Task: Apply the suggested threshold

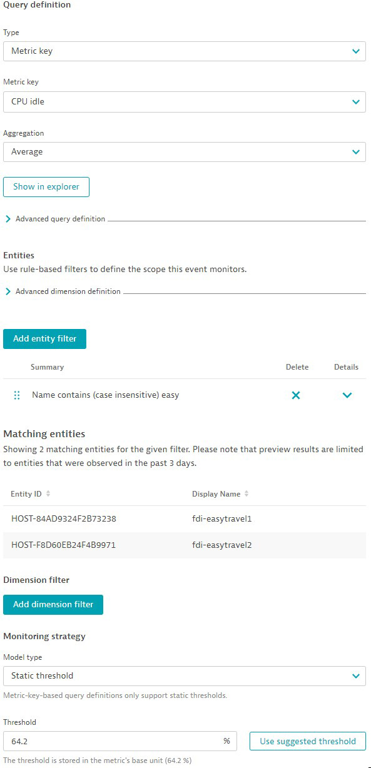Action: 307,740
